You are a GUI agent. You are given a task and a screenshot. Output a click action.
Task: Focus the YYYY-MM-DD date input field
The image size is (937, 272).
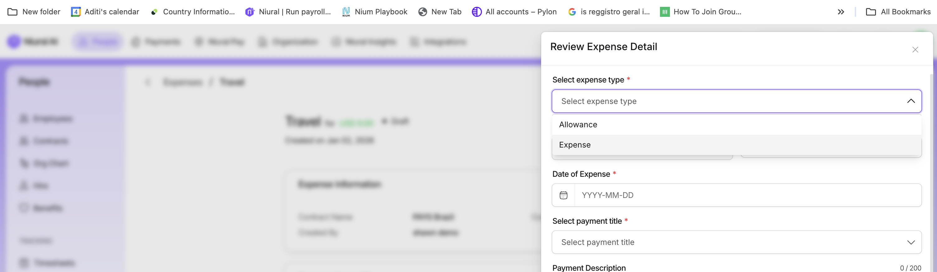(746, 195)
